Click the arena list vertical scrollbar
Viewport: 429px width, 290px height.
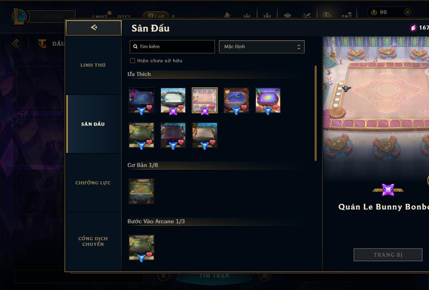(315, 113)
